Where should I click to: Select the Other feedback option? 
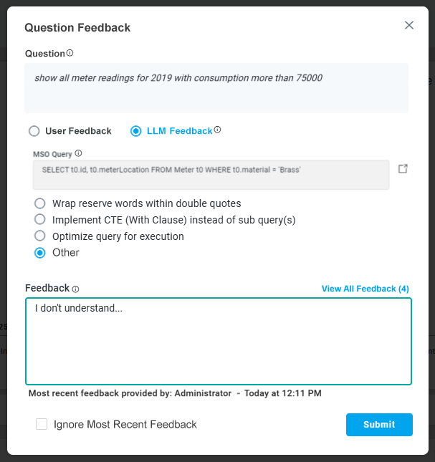tap(40, 253)
